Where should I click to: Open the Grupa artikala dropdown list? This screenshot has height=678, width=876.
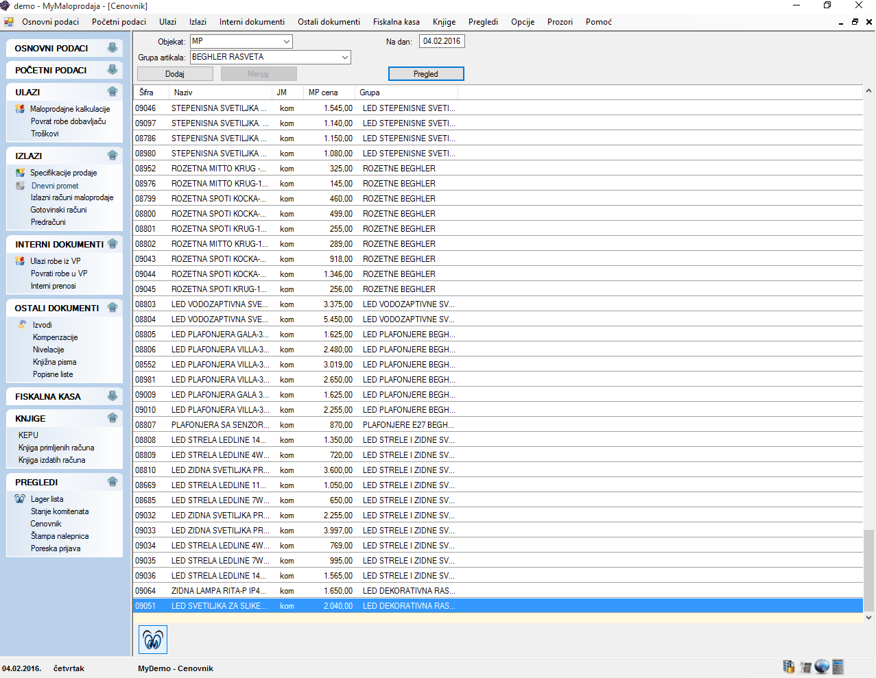[344, 58]
